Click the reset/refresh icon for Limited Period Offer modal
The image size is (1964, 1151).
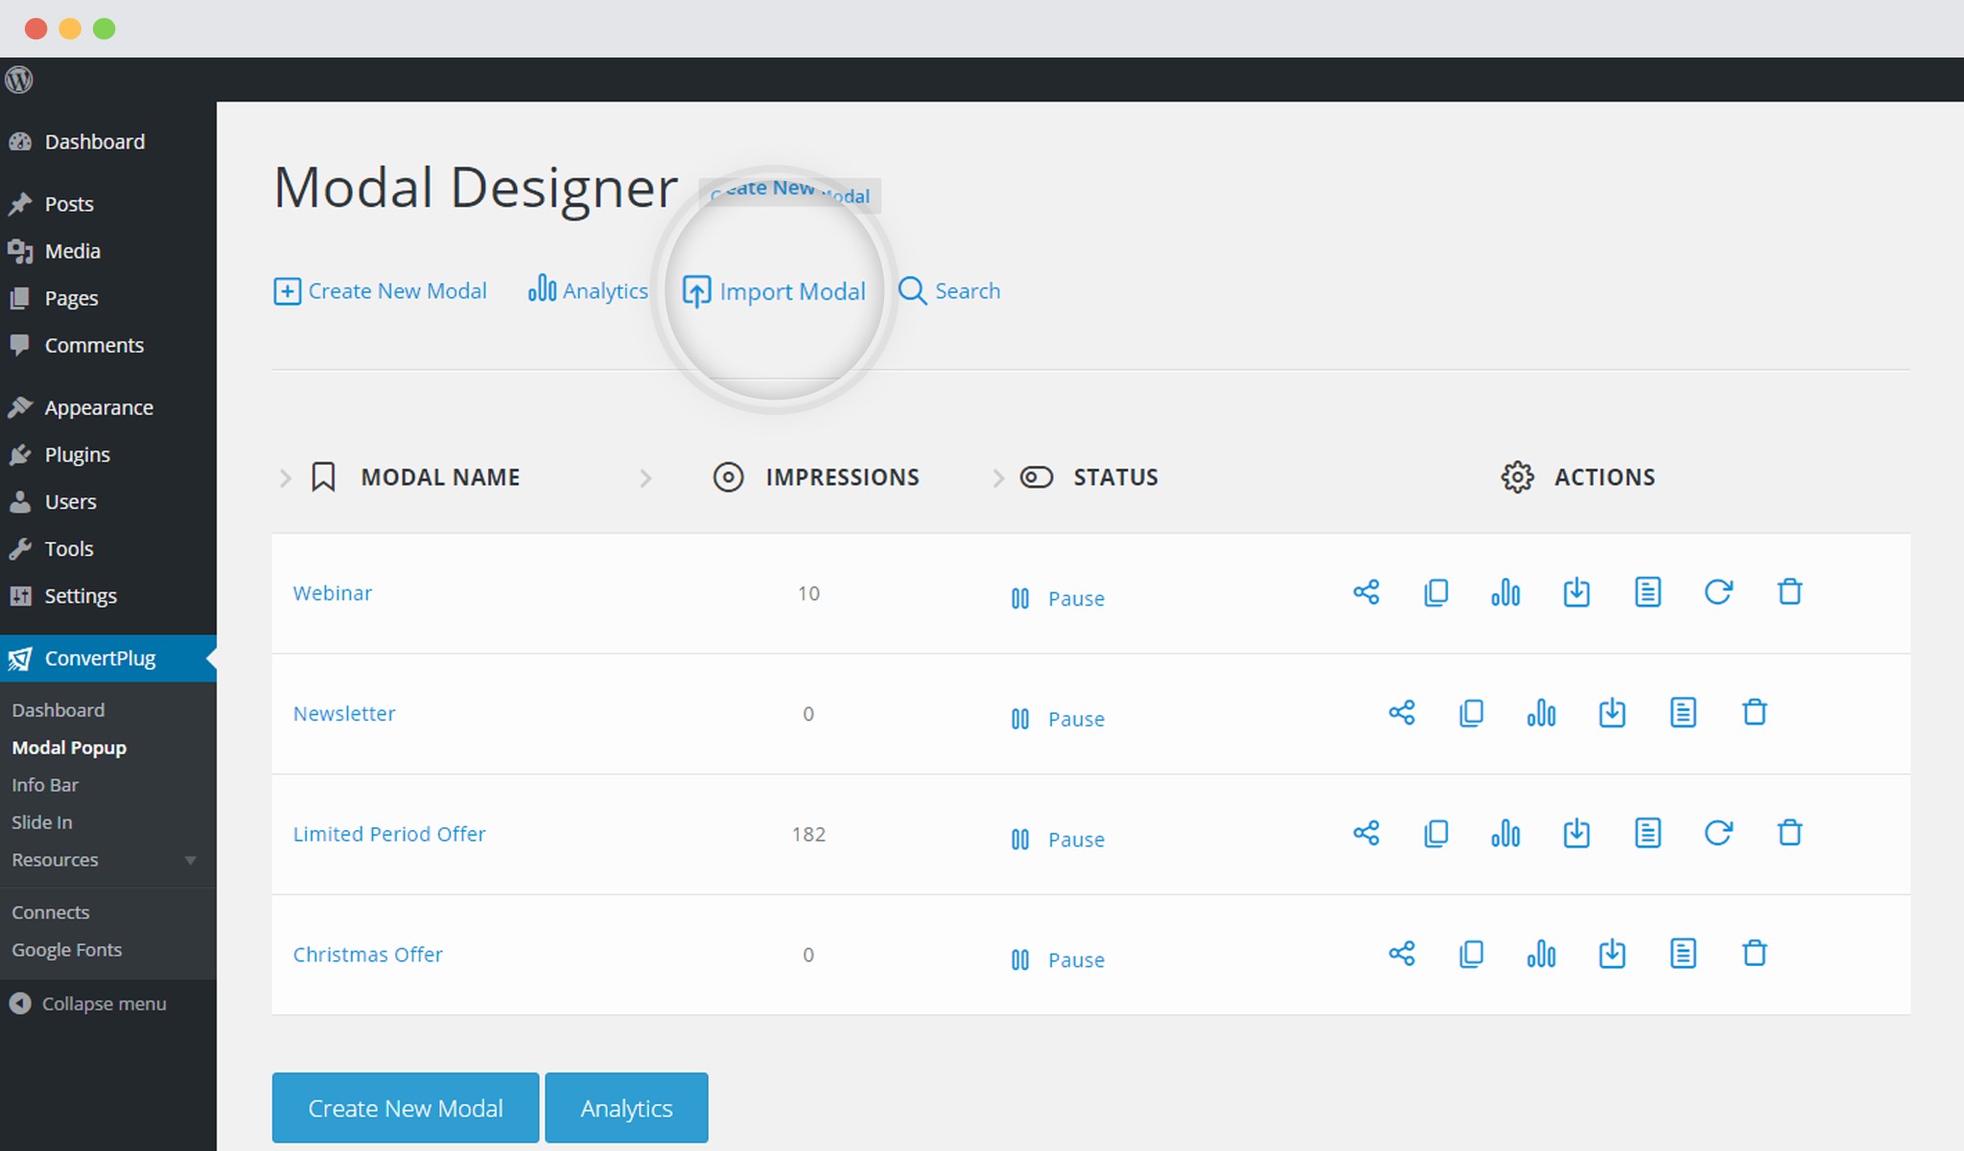1718,832
